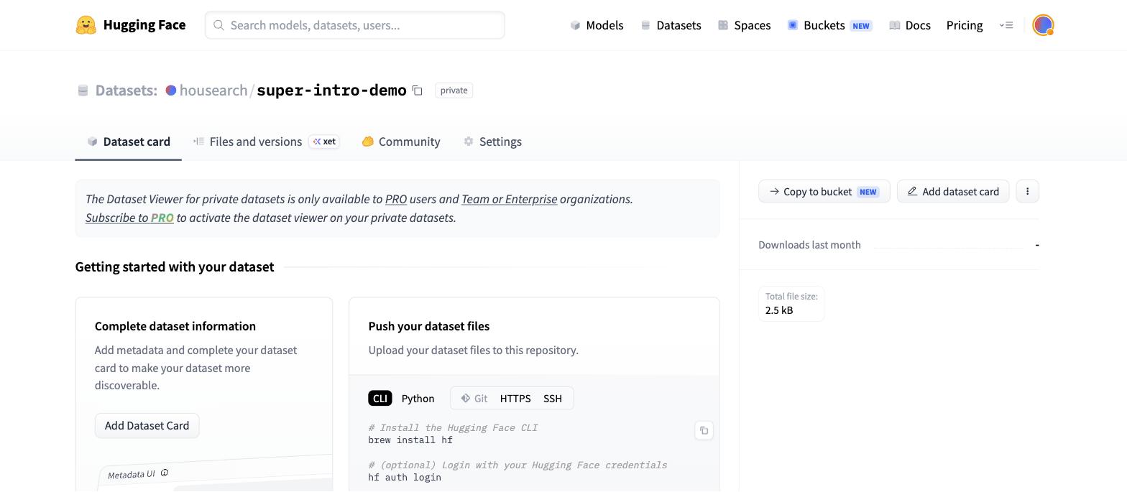Open Buckets in the top navigation
The width and height of the screenshot is (1127, 492).
click(829, 25)
